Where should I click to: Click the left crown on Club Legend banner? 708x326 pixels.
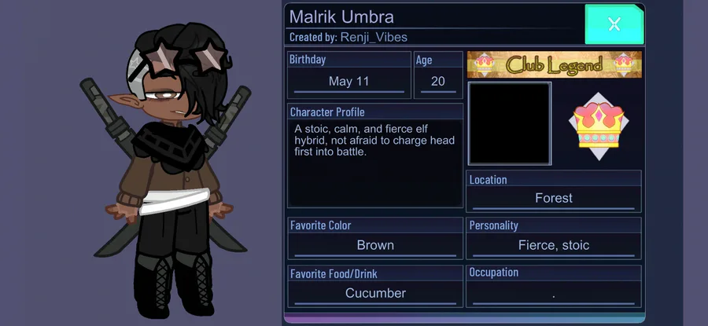(484, 64)
